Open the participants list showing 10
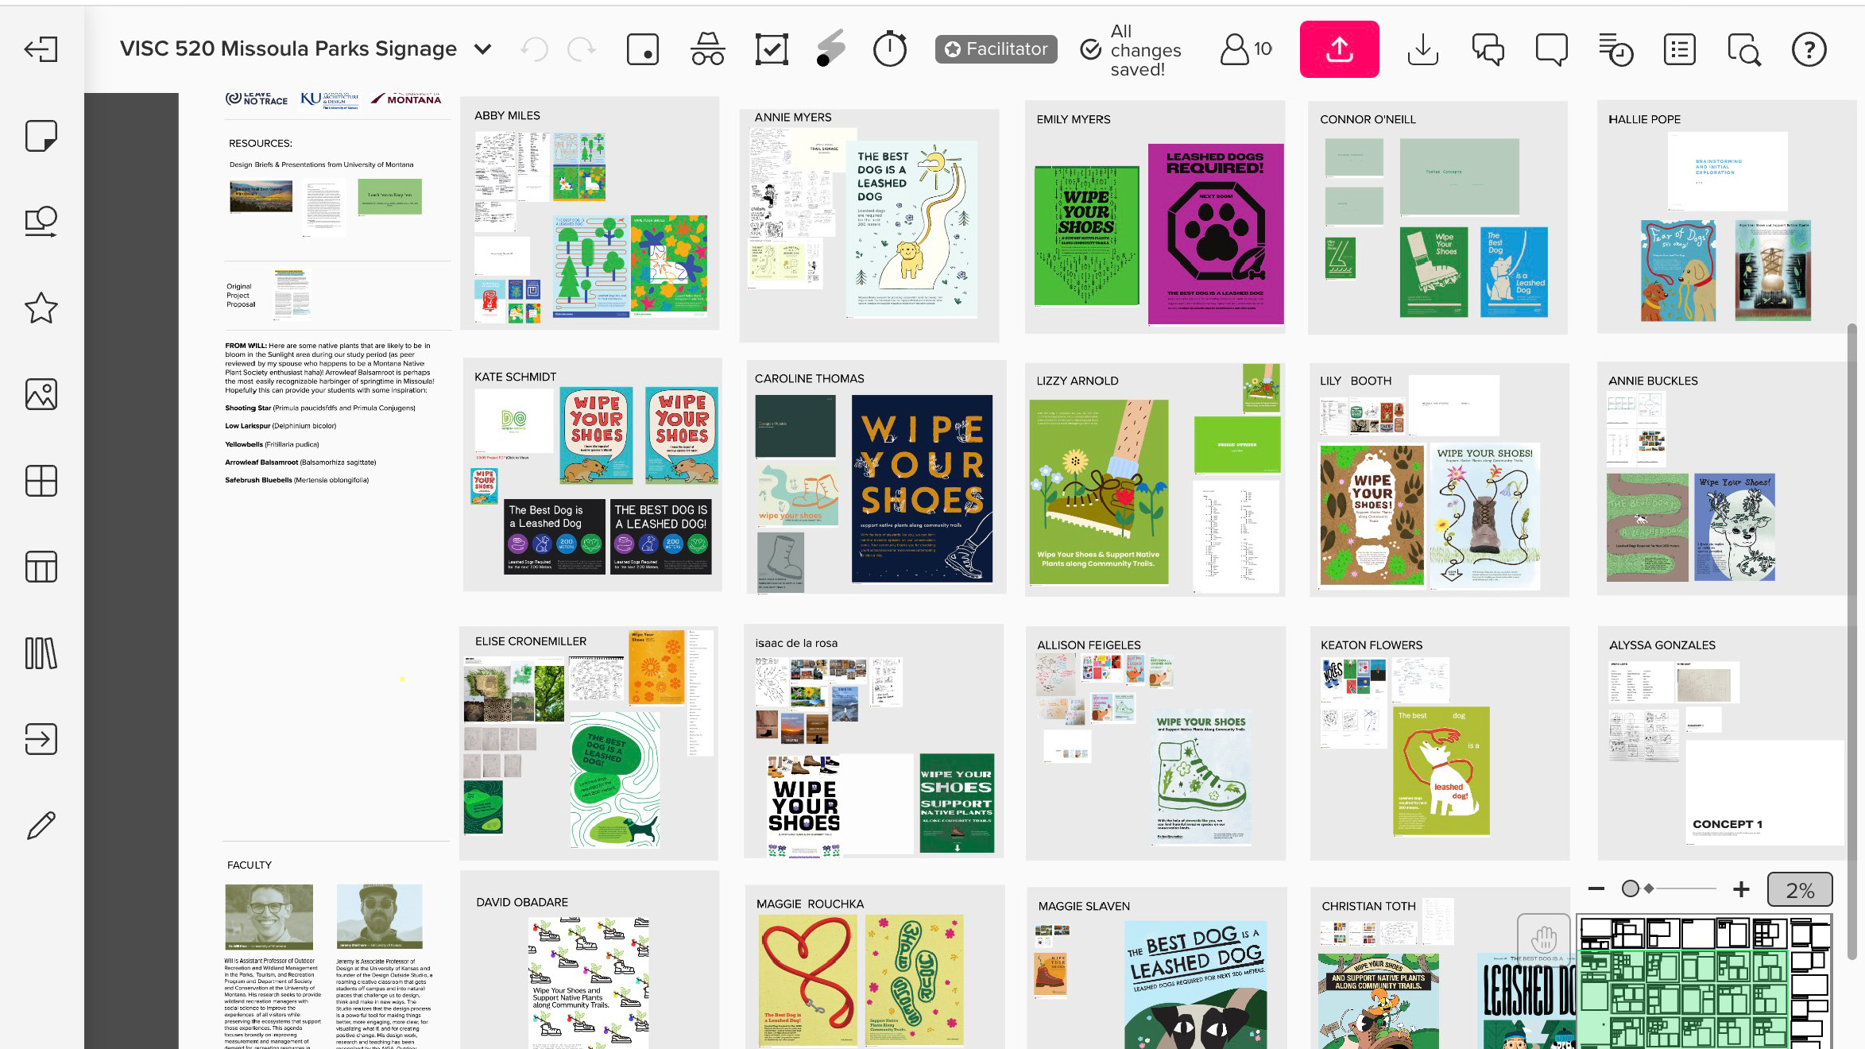The width and height of the screenshot is (1865, 1049). [1246, 49]
